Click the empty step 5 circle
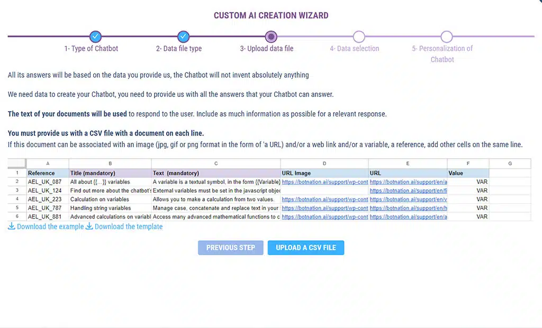This screenshot has width=542, height=328. click(x=447, y=37)
